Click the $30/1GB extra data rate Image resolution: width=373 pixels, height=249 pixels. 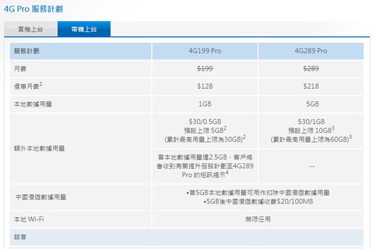[311, 121]
